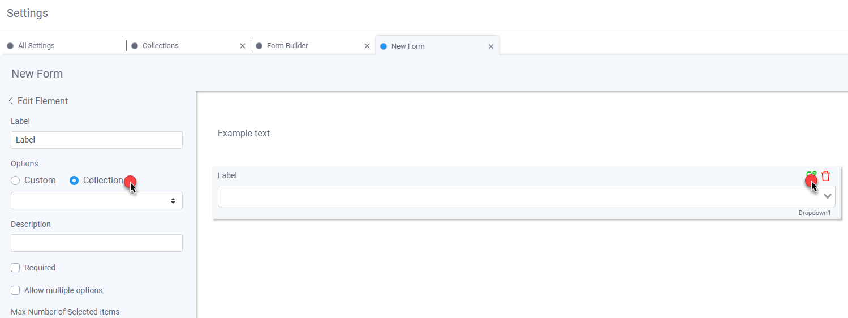Click the Dropdown1 element name
The image size is (848, 318).
(x=815, y=213)
